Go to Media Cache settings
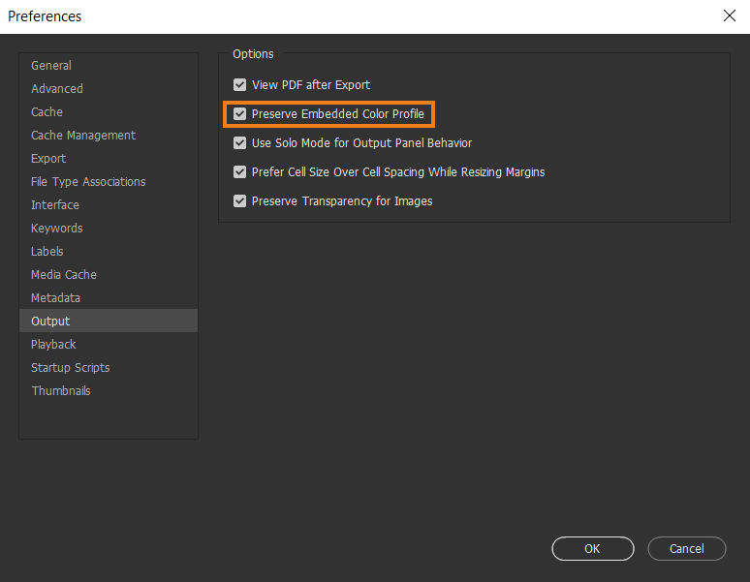Viewport: 750px width, 582px height. [x=109, y=275]
